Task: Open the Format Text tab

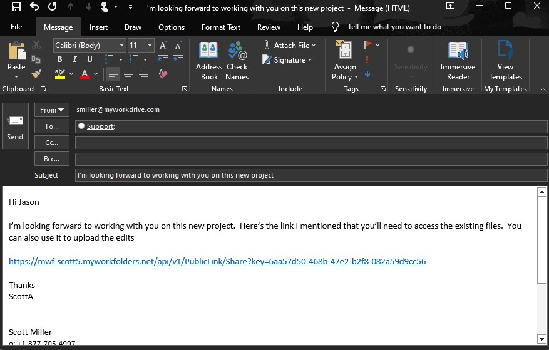Action: pos(220,27)
